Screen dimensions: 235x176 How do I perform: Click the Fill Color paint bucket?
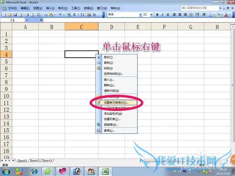pos(218,15)
